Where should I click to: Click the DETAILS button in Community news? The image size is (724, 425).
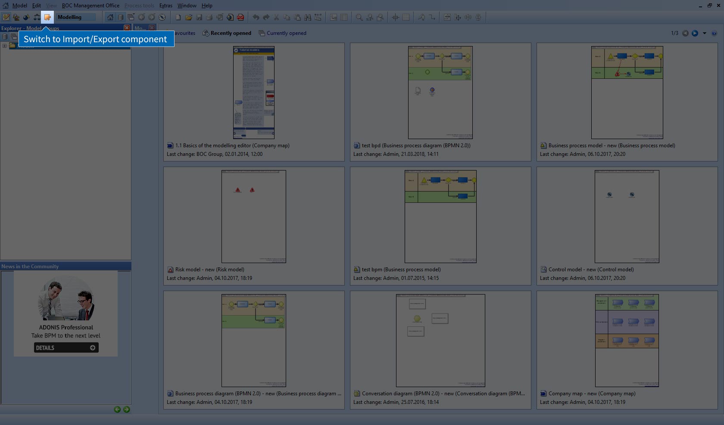(x=66, y=347)
